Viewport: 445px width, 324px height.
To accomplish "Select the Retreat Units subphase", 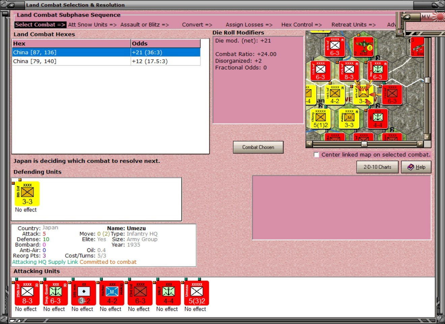I will tap(353, 25).
